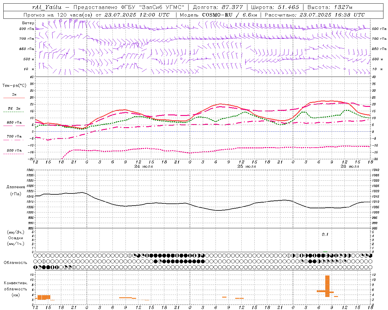
Task: Click the solid line sample under 2м legend
Action: click(x=14, y=98)
